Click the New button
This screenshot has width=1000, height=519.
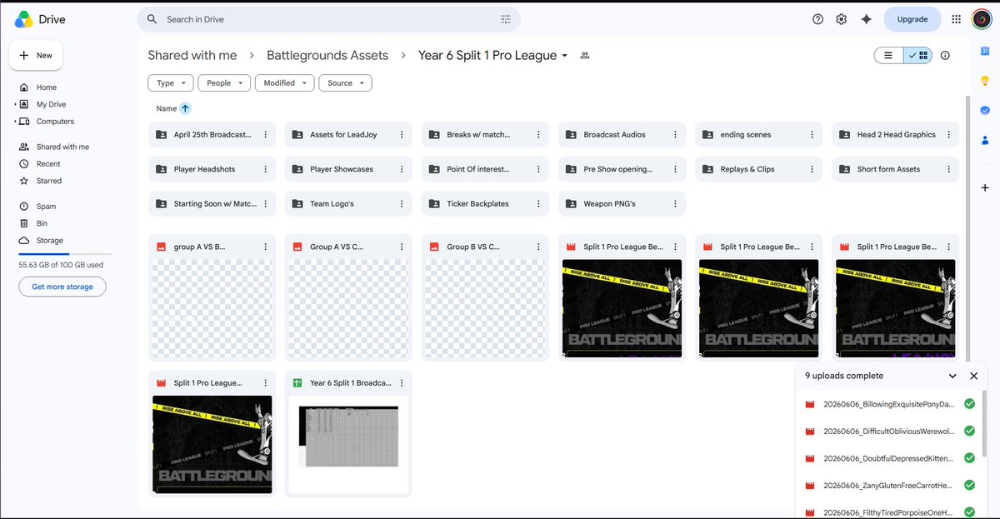click(x=36, y=56)
